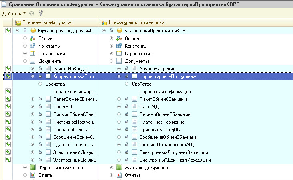Collapse the main configuration root БухгалтерияПредприятияК...
Image resolution: width=293 pixels, height=180 pixels.
pos(17,31)
